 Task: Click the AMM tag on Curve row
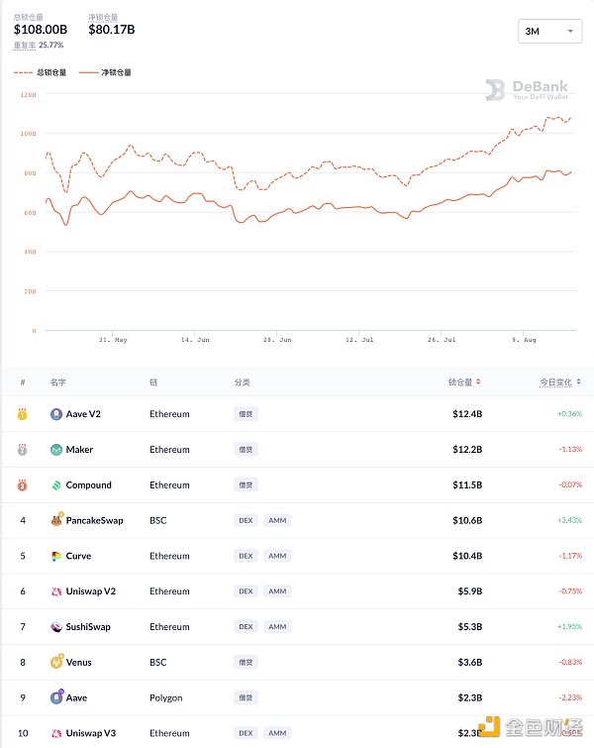[277, 556]
